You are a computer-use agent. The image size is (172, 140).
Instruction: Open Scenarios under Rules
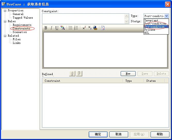pos(20,32)
